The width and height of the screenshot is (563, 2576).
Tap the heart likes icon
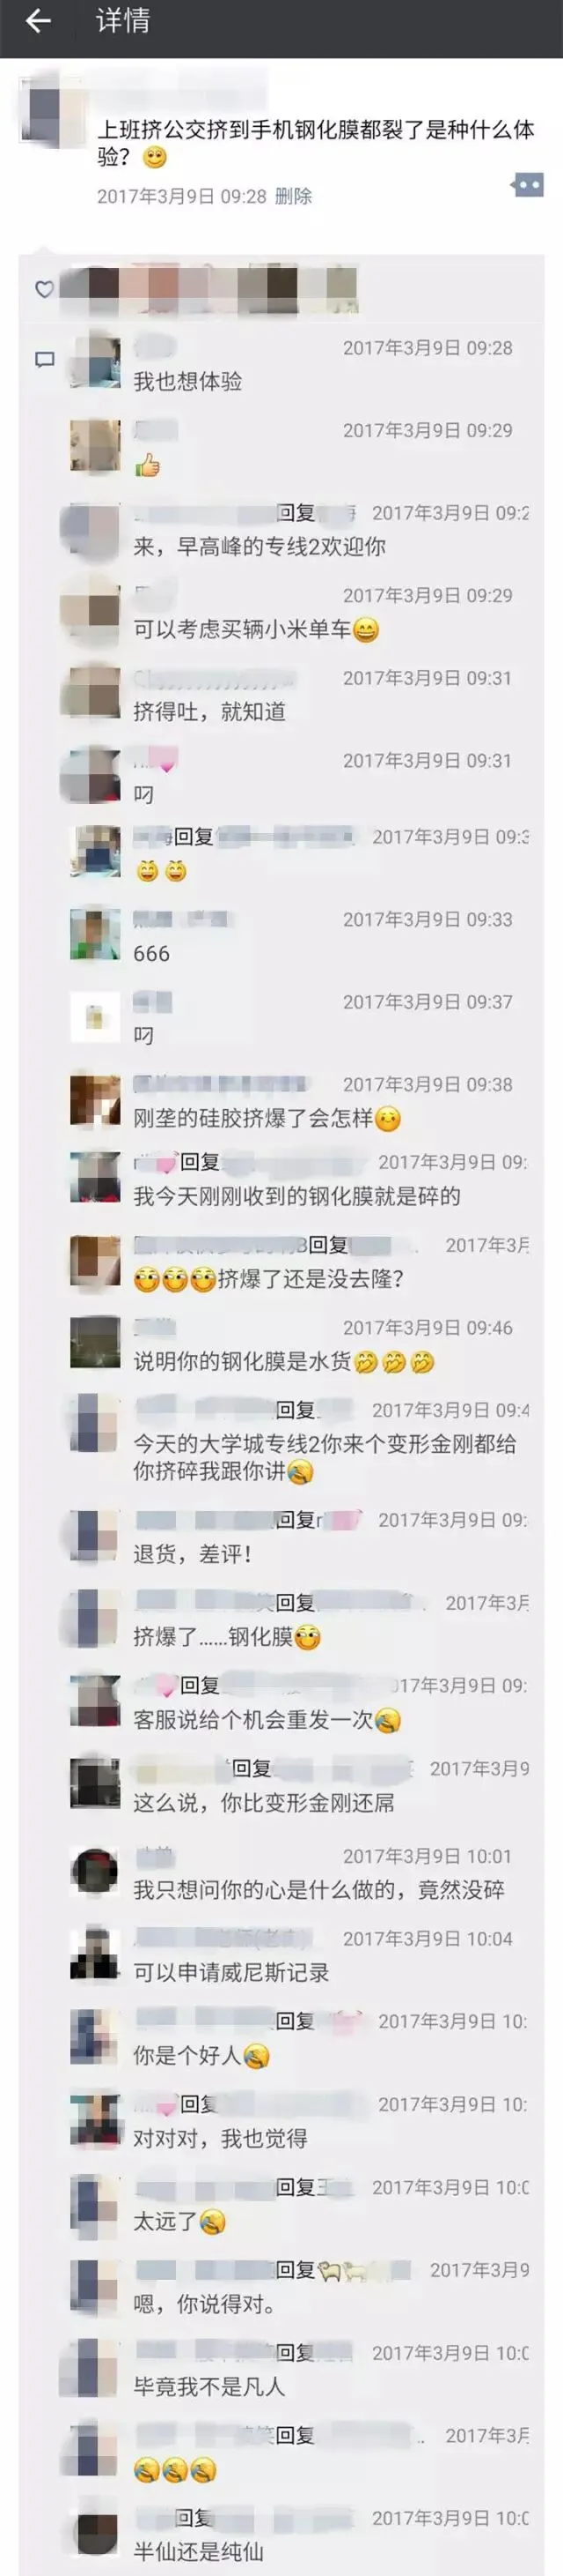click(x=44, y=290)
